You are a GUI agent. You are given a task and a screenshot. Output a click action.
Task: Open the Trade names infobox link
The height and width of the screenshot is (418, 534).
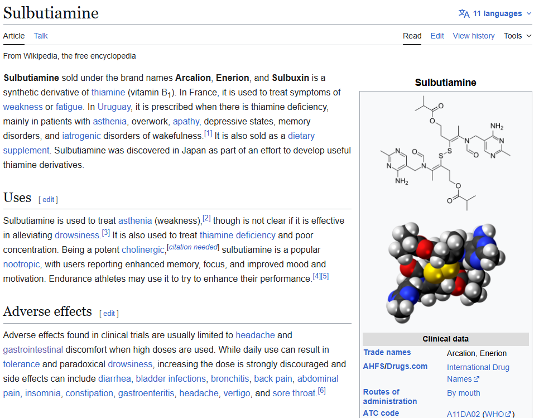(387, 353)
